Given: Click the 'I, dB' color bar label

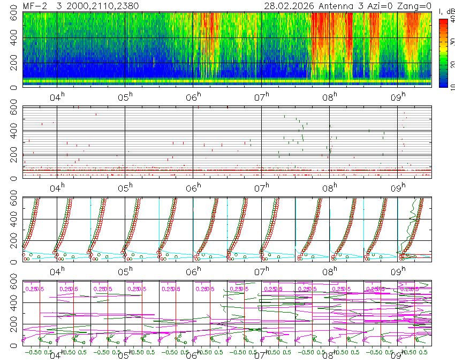Looking at the screenshot, I should pyautogui.click(x=446, y=12).
